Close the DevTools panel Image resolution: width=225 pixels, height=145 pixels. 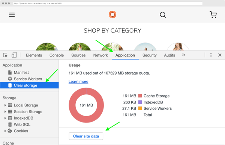point(220,55)
